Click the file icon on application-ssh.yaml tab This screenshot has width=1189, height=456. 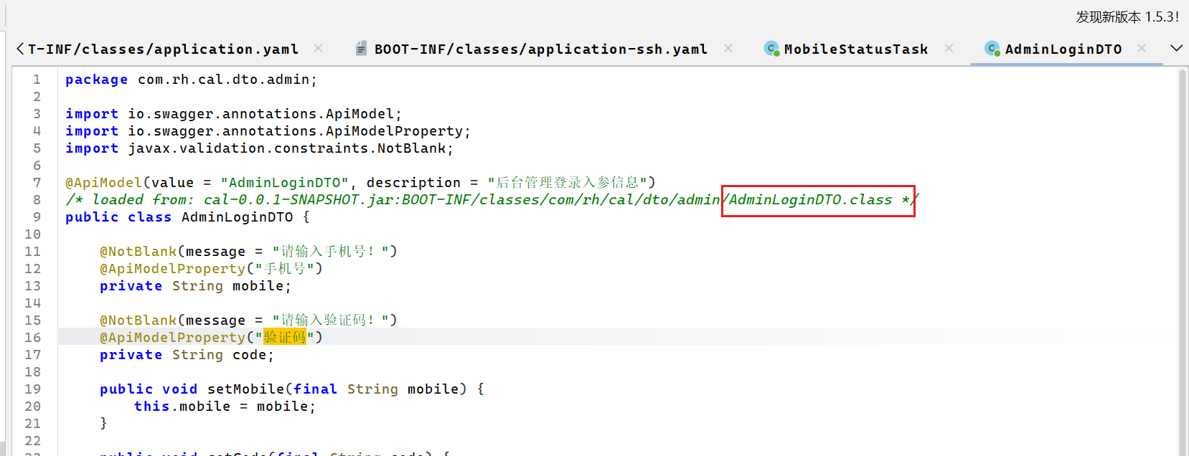(x=362, y=49)
